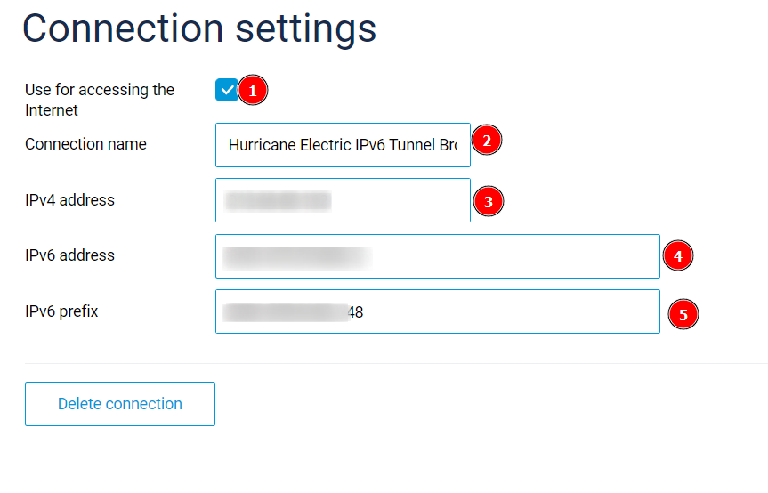Image resolution: width=768 pixels, height=493 pixels.
Task: Click the 'Connection settings' page heading
Action: [199, 28]
